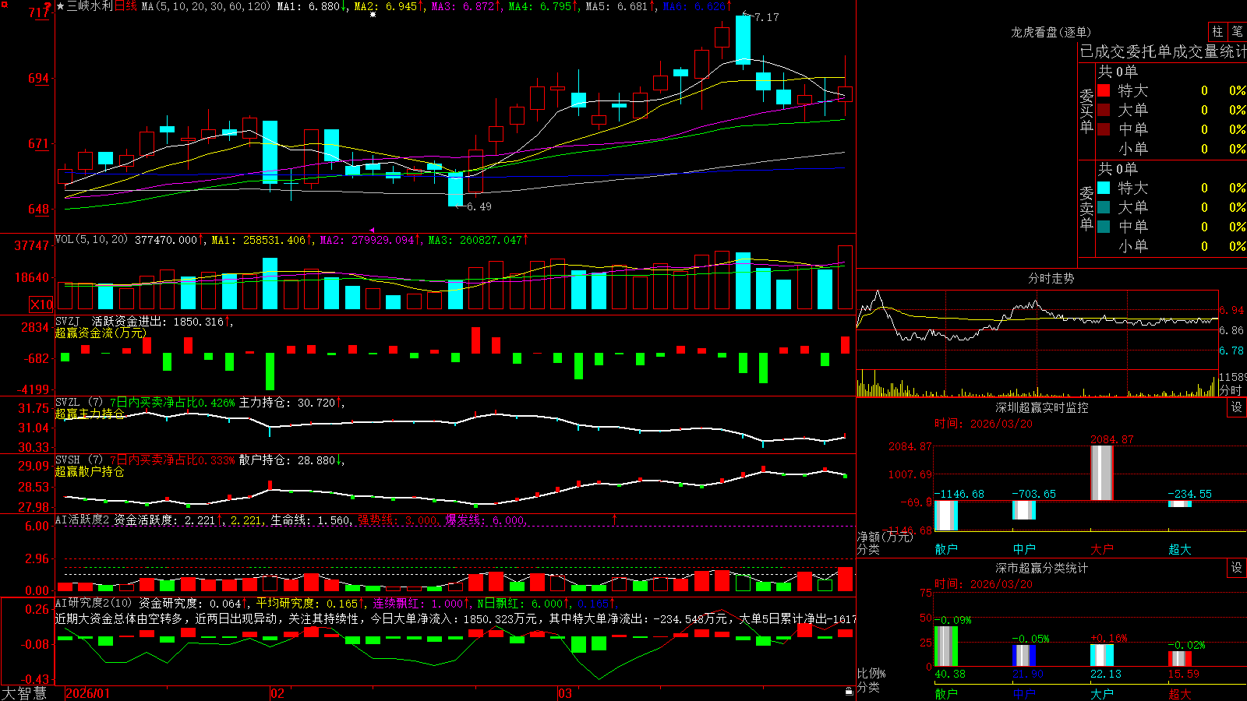
Task: Click the 分时走势 panel title
Action: coord(1051,278)
